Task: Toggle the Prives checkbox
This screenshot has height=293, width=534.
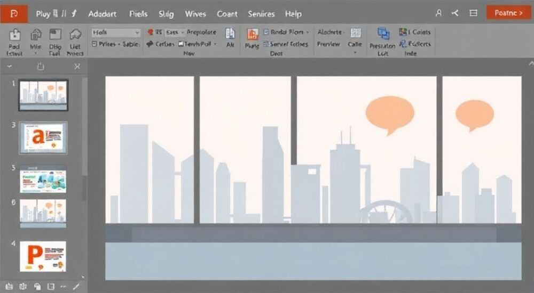Action: [x=95, y=44]
